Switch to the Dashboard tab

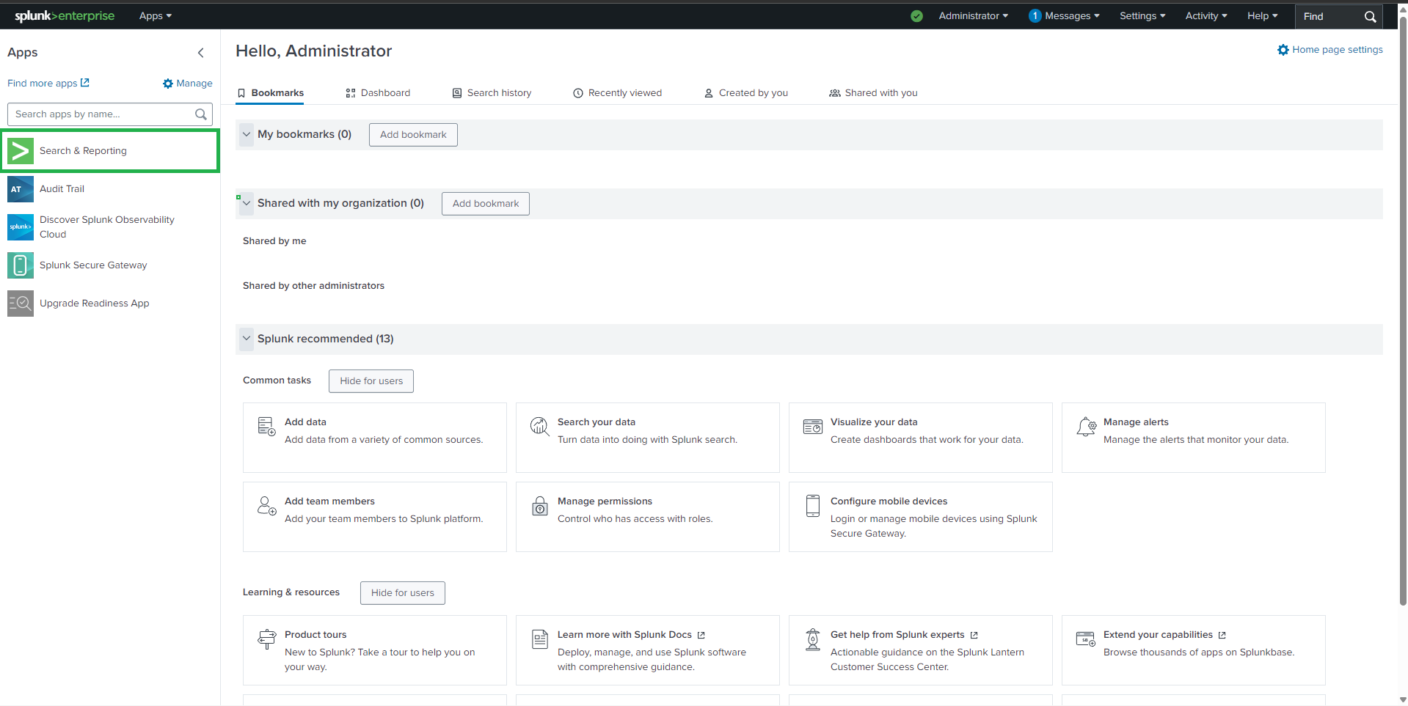378,93
